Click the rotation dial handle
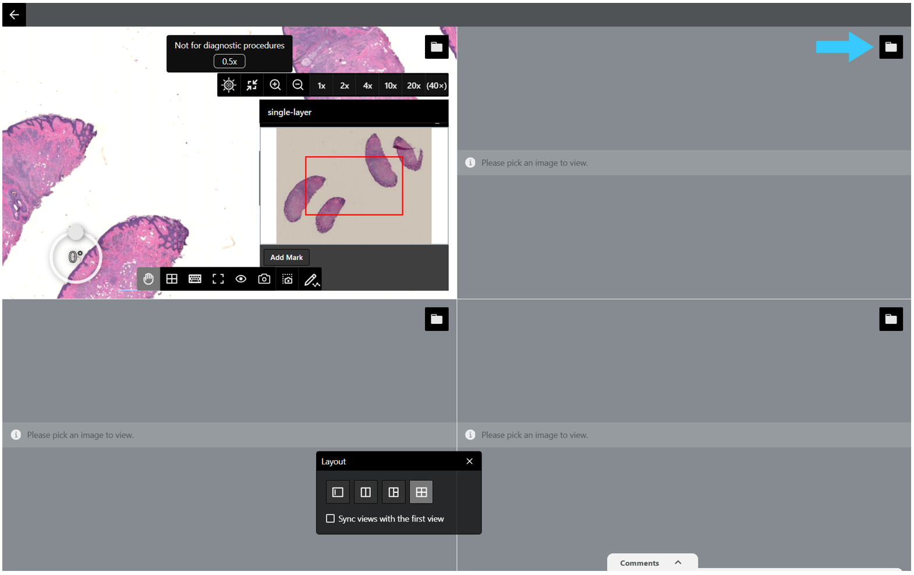The image size is (914, 575). click(76, 232)
